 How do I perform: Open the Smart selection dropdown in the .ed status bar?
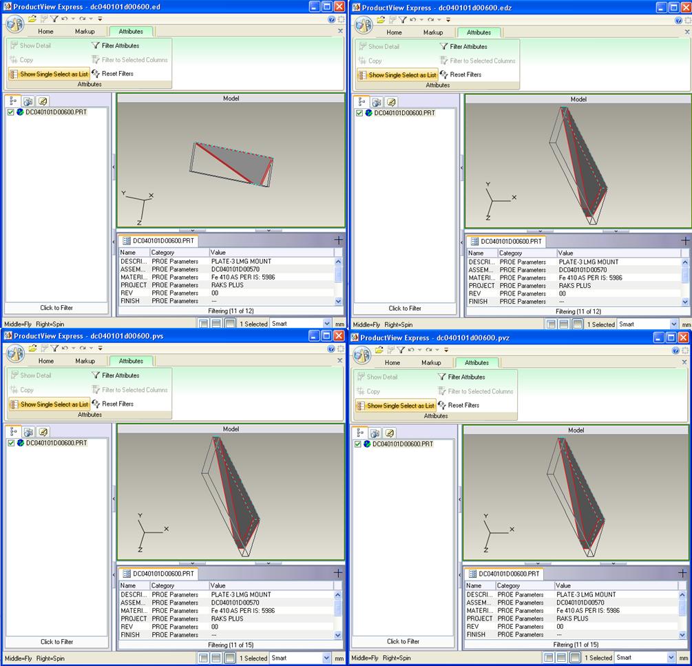tap(326, 324)
